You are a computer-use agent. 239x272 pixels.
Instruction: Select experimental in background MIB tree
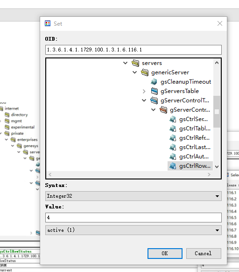click(23, 127)
